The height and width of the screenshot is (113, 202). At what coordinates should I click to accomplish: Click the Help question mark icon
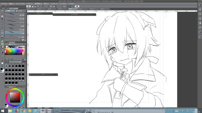[x=77, y=6]
